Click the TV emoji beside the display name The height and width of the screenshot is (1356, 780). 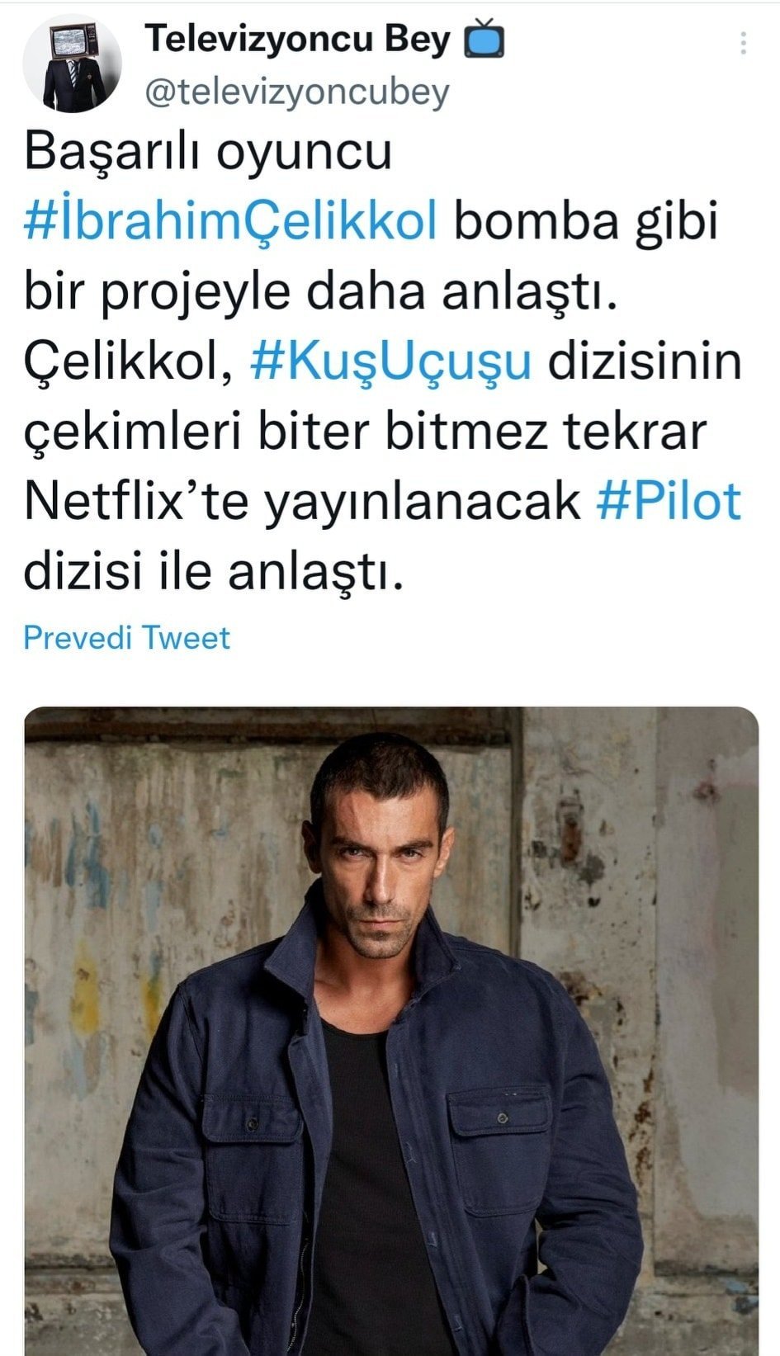484,40
